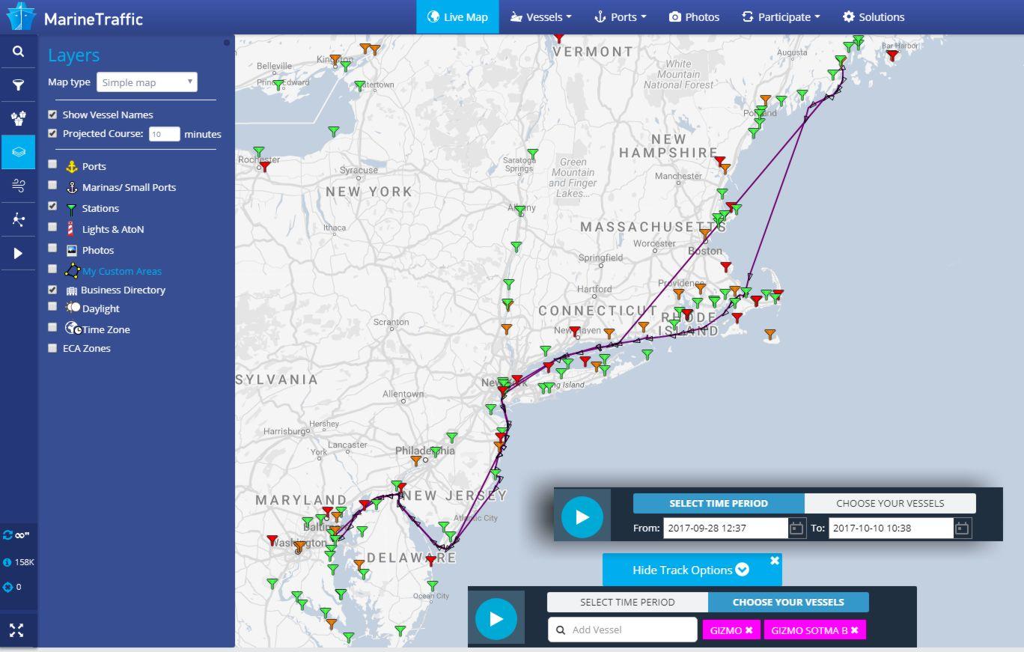1024x652 pixels.
Task: Collapse with Hide Track Options chevron
Action: tap(742, 570)
